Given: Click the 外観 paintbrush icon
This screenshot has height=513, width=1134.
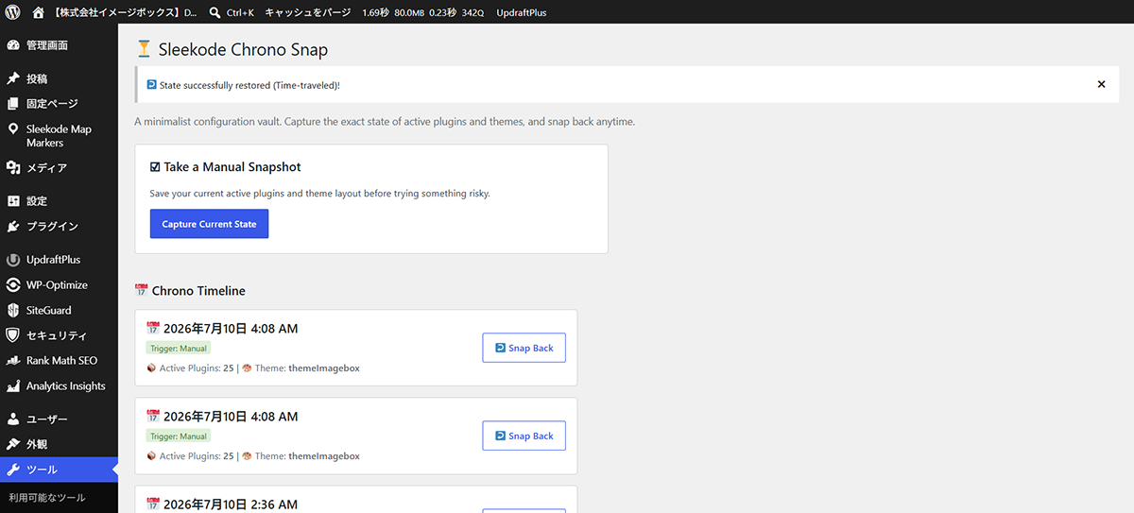Looking at the screenshot, I should (x=13, y=444).
